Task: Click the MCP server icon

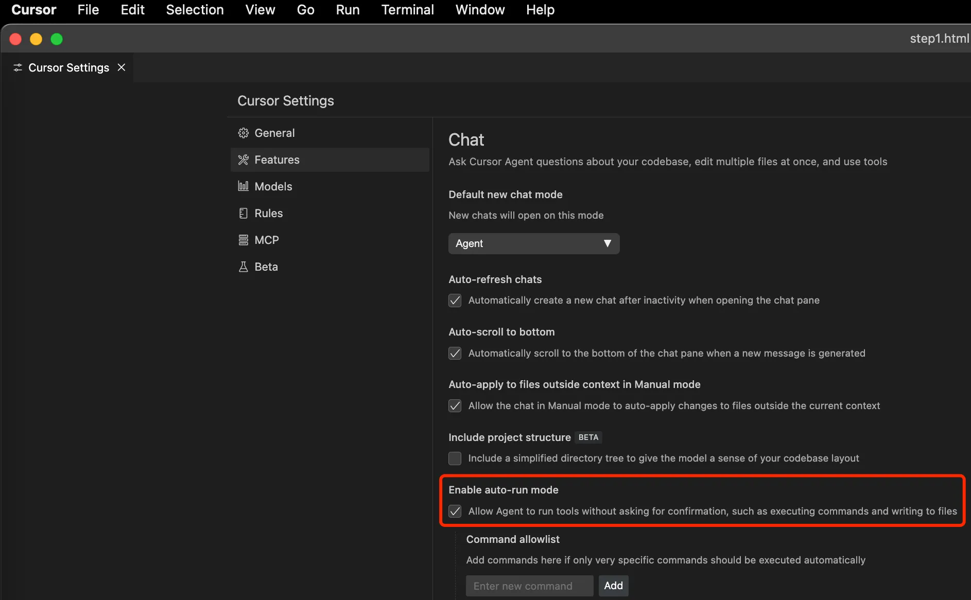Action: click(x=243, y=240)
